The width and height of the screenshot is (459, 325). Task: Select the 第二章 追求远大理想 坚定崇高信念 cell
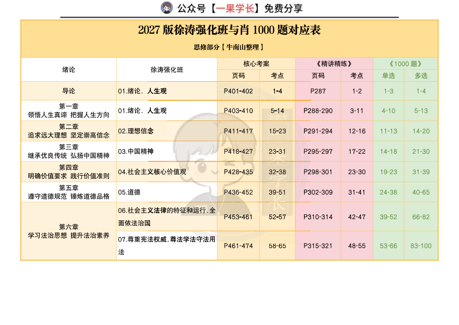pos(69,131)
